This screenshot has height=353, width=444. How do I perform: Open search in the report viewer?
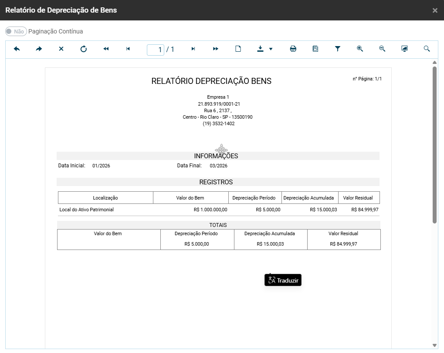pos(427,49)
